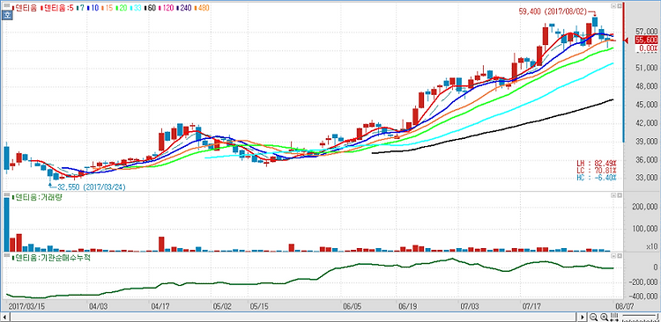Click the 57,000 price axis label
Image resolution: width=661 pixels, height=322 pixels.
point(646,32)
